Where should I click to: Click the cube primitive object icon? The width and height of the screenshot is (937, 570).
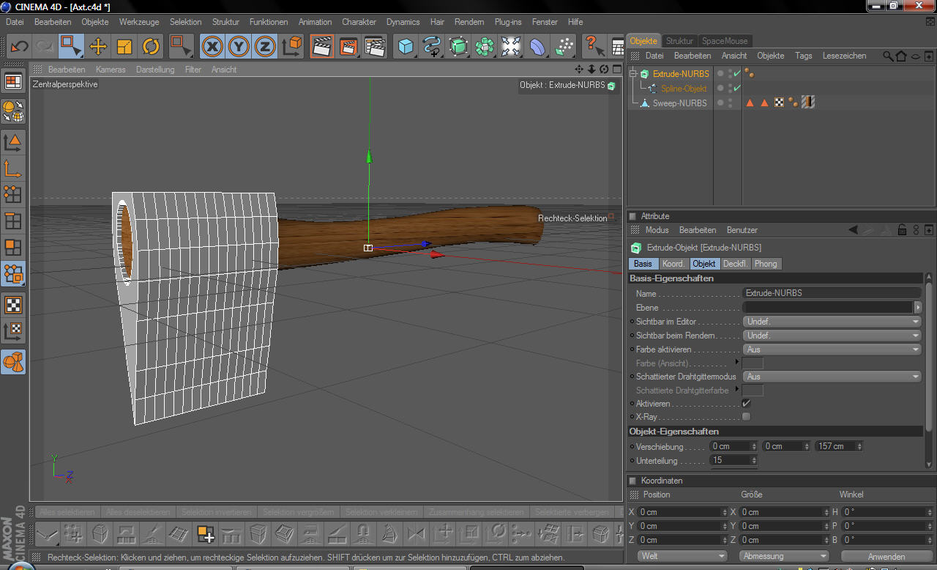pyautogui.click(x=405, y=47)
